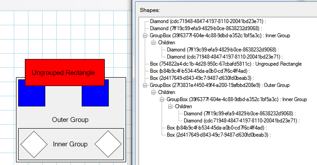Select Box labeled Ungrouped Rectangle in tree
Viewport: 317px width, 165px height.
coord(226,64)
